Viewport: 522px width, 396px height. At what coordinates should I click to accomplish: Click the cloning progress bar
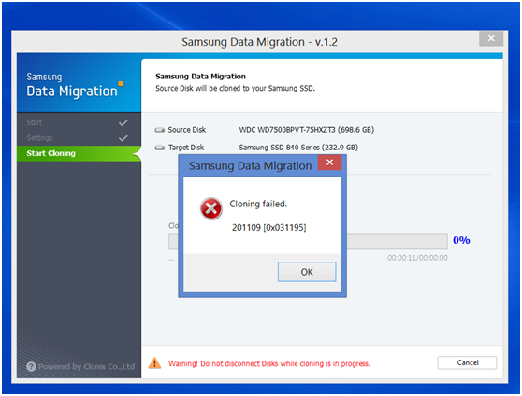[308, 242]
